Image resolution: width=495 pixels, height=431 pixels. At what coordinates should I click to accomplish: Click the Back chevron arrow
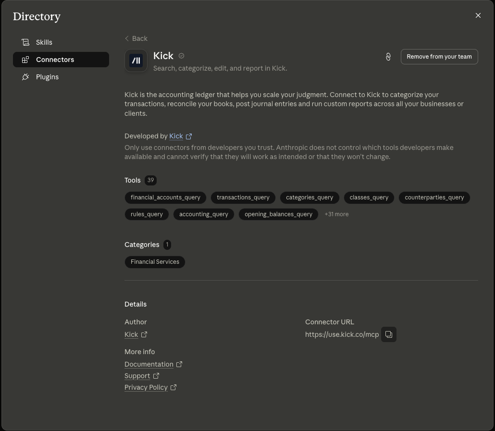(127, 38)
